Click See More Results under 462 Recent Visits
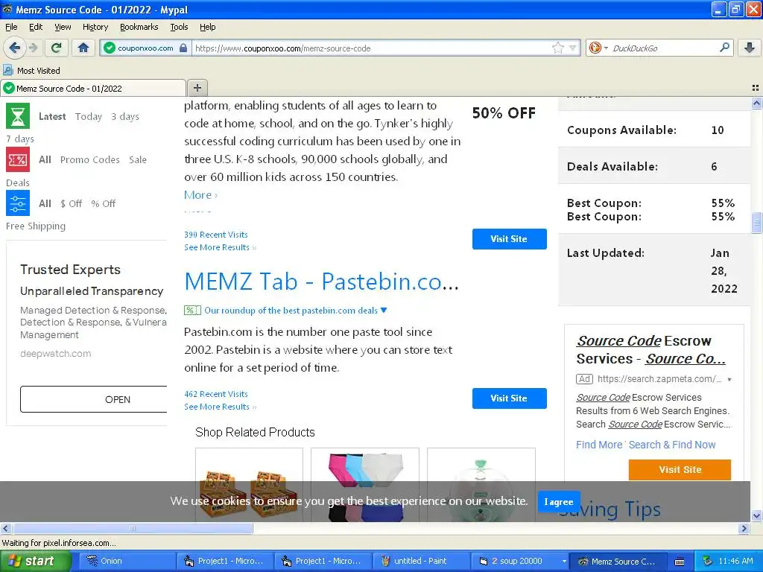This screenshot has height=572, width=763. pos(220,407)
